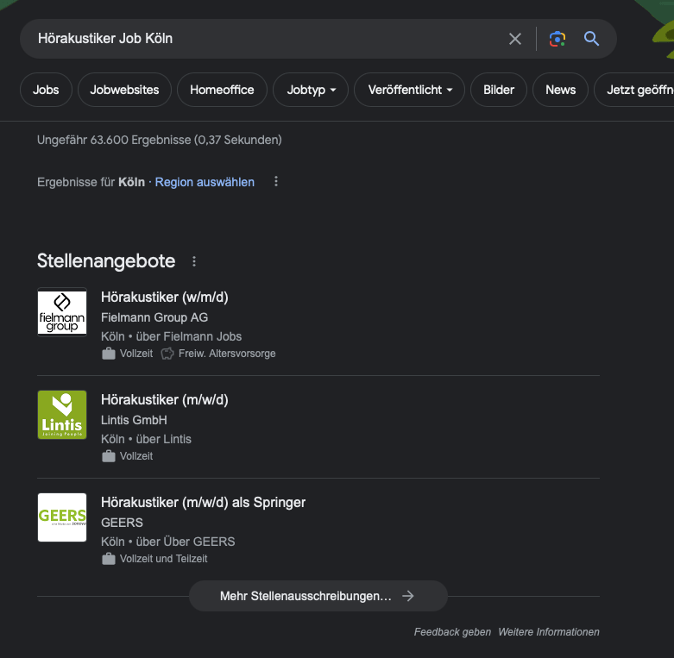Open Hörakustiker (m/w/d) als Springer listing
The width and height of the screenshot is (674, 658).
(203, 502)
